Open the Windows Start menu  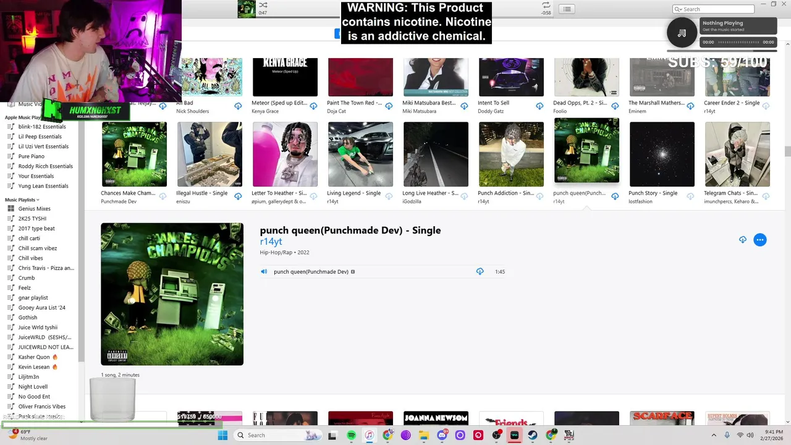[222, 435]
